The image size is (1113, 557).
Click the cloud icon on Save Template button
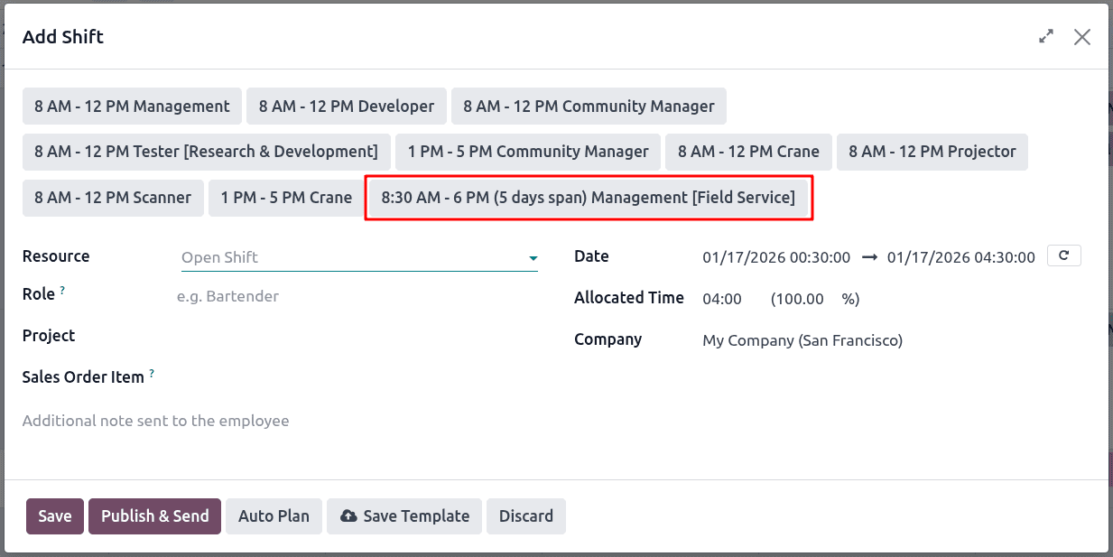pyautogui.click(x=348, y=515)
